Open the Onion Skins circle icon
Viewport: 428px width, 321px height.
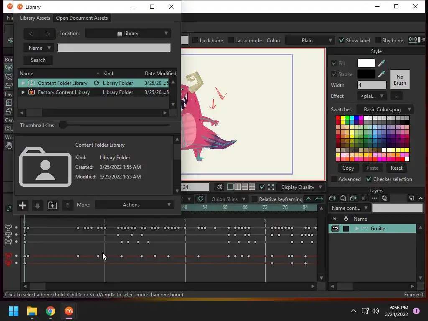coord(200,199)
